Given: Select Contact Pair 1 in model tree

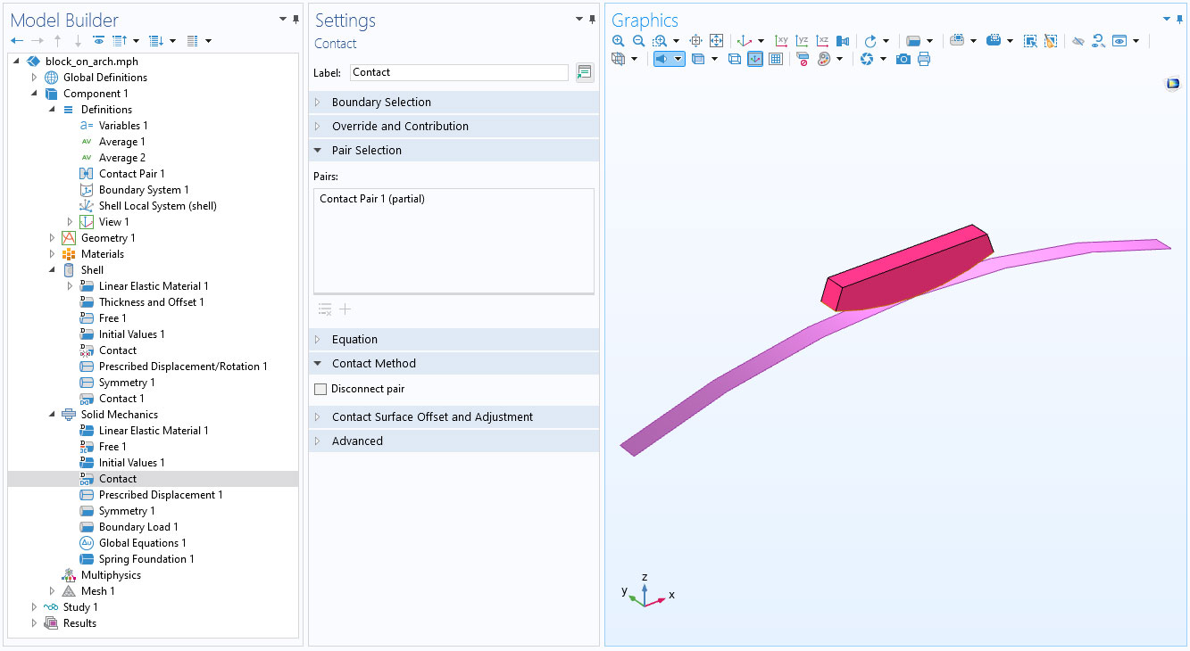Looking at the screenshot, I should point(131,174).
